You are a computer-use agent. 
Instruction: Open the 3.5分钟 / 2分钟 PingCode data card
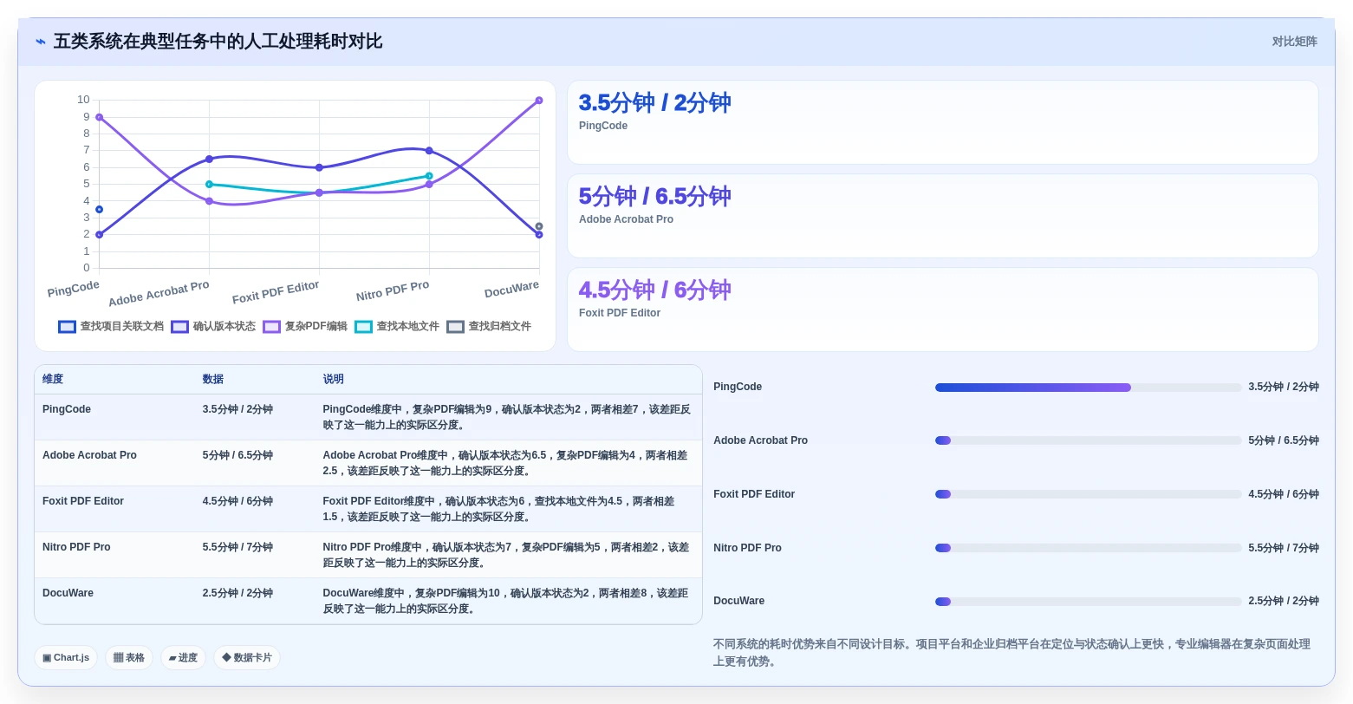pos(943,122)
